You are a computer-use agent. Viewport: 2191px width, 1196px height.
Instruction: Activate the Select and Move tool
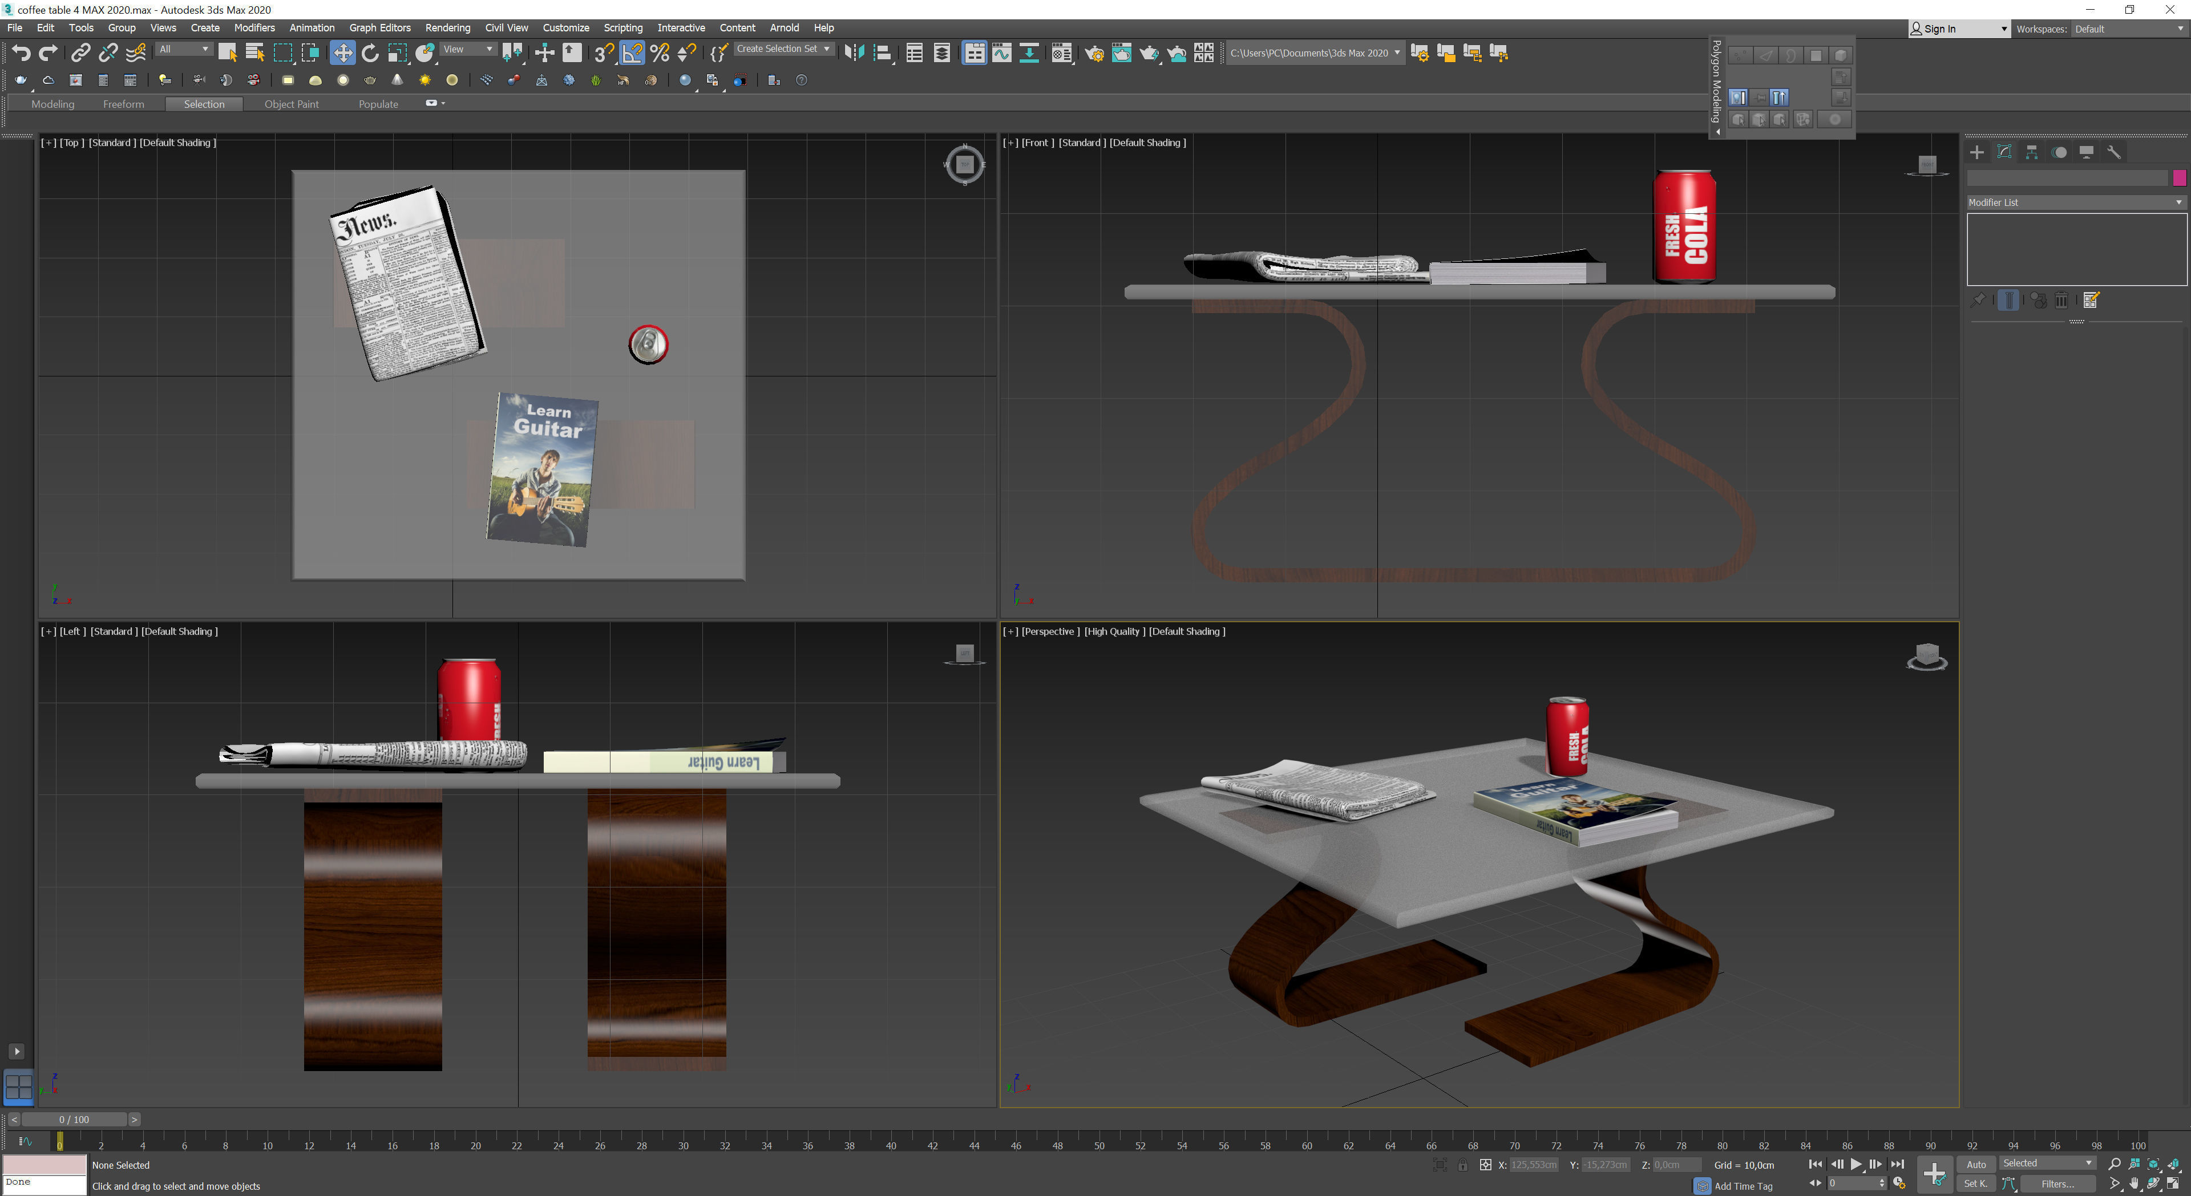coord(342,52)
